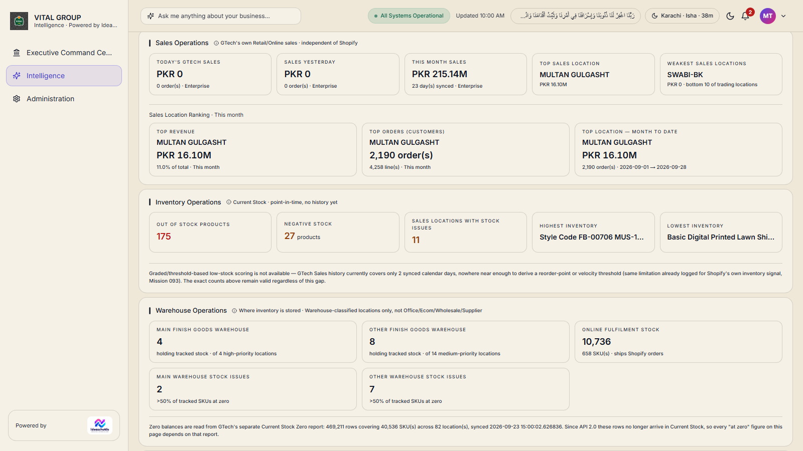Click SWABI-BK weakest sales location
803x451 pixels.
685,75
